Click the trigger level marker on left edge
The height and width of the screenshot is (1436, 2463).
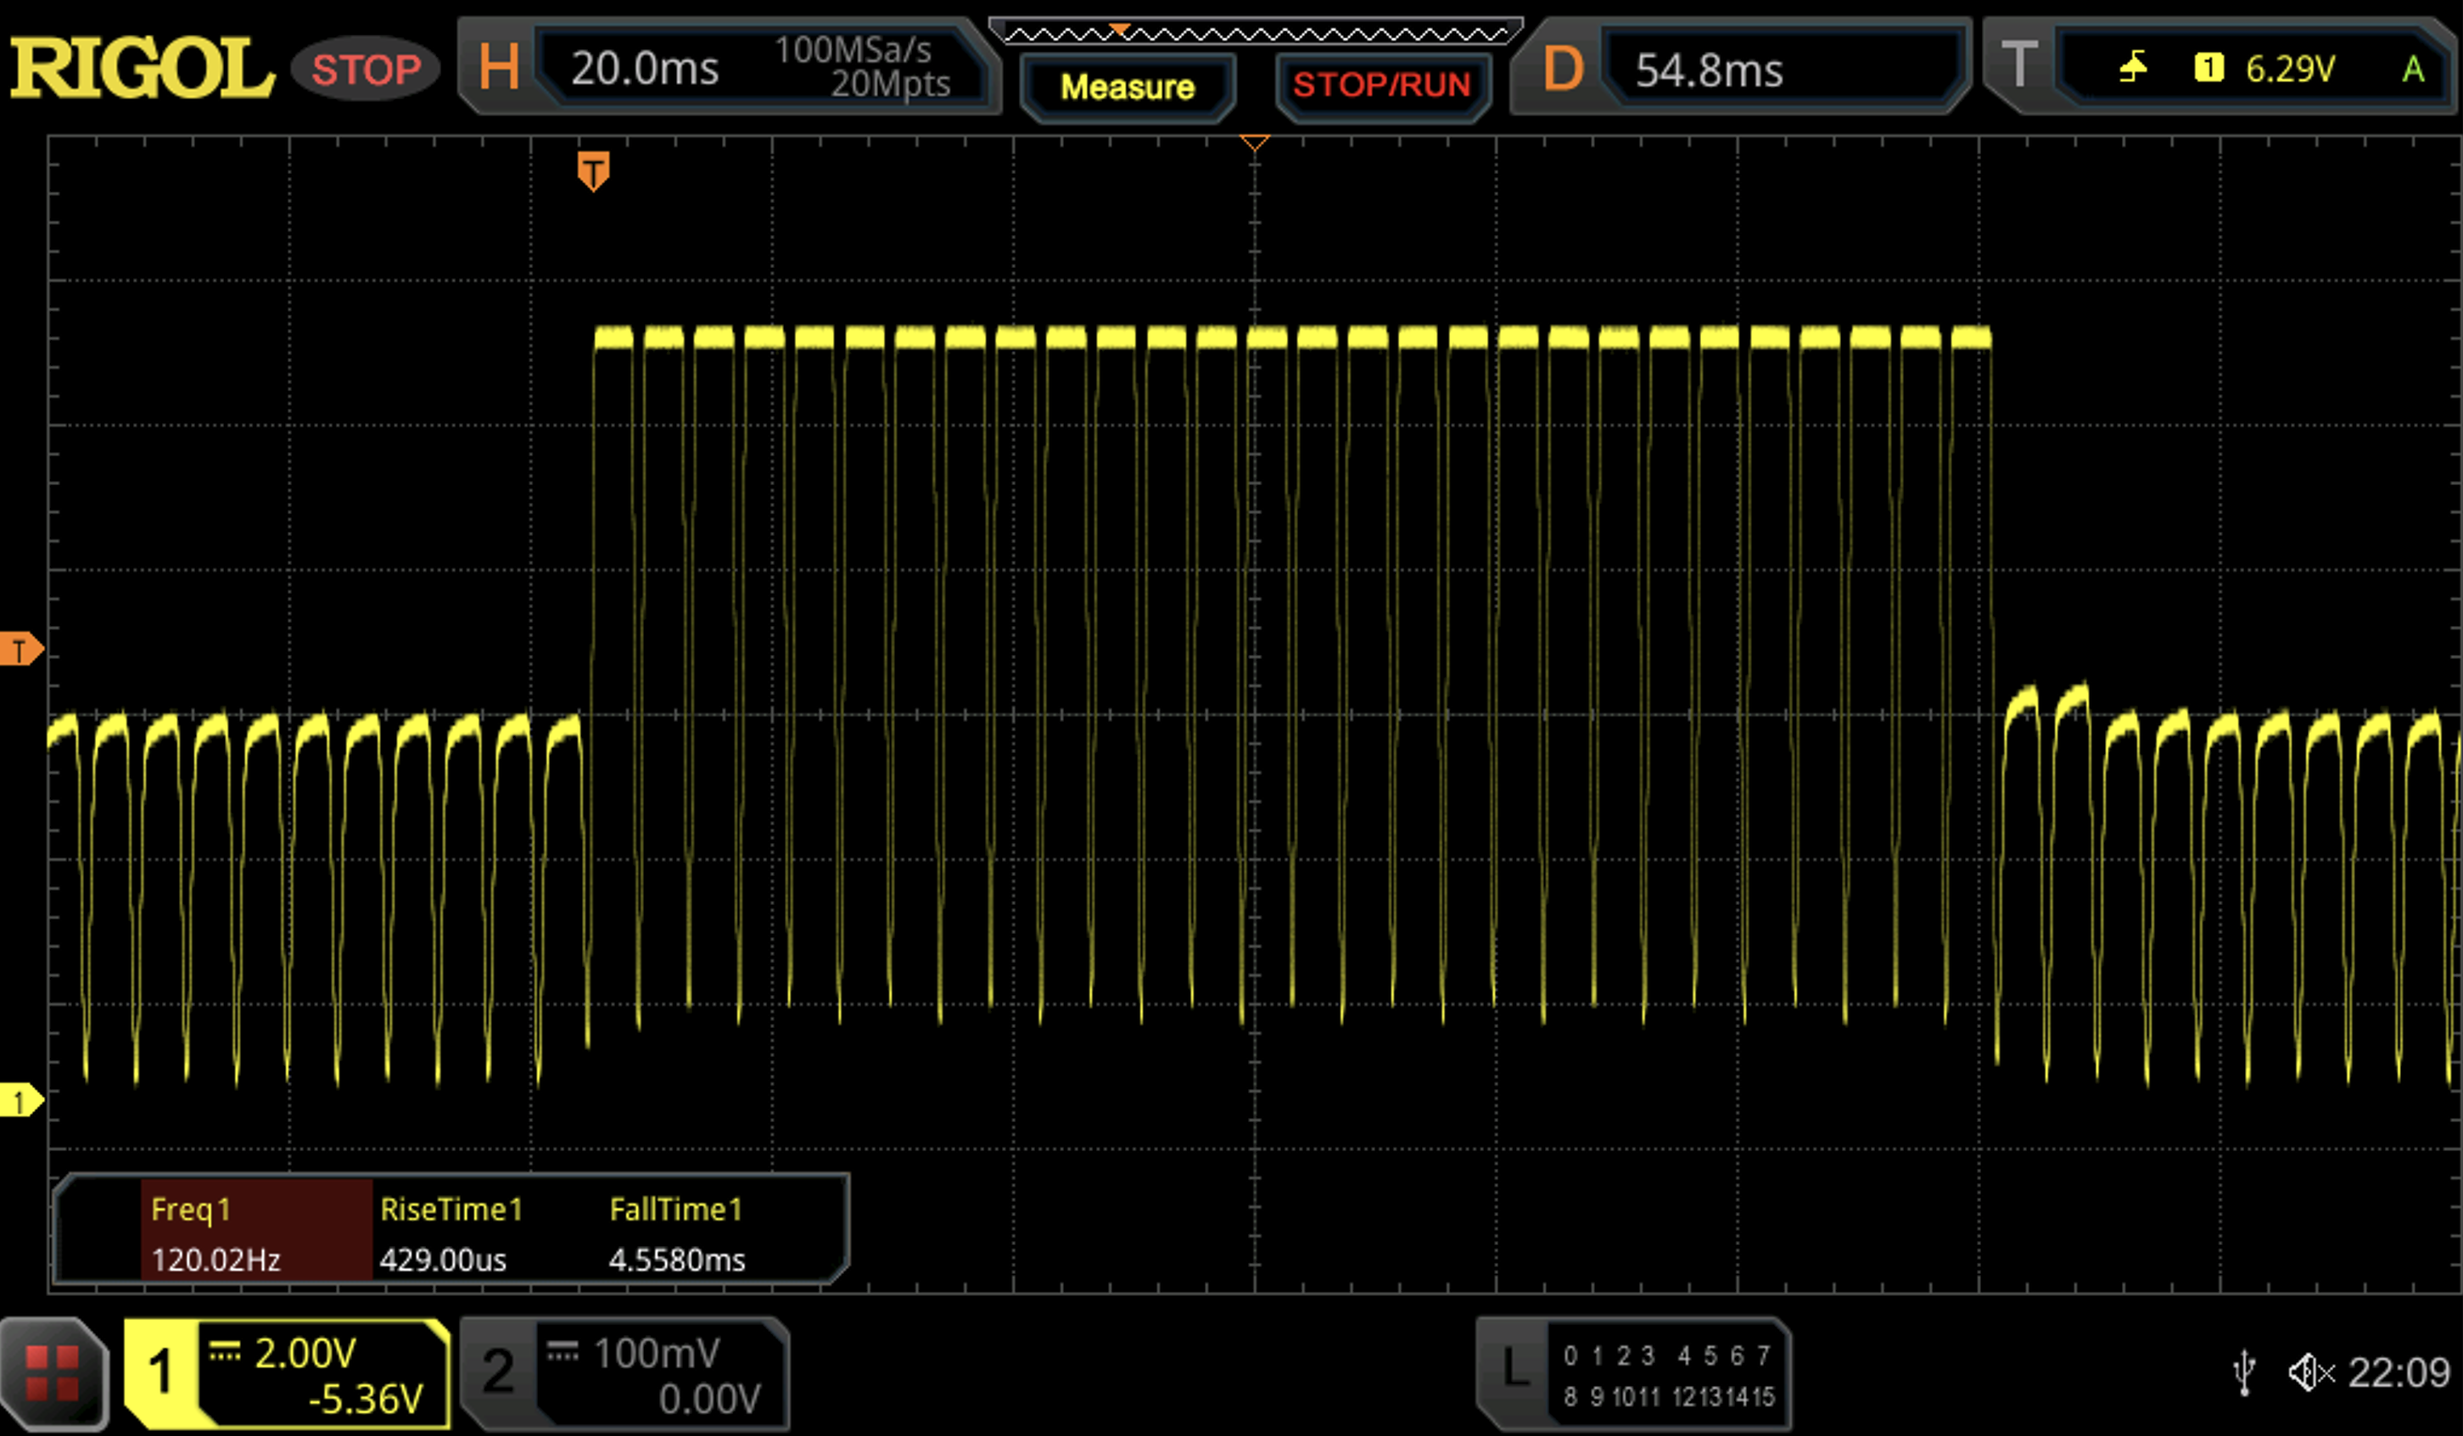tap(20, 650)
